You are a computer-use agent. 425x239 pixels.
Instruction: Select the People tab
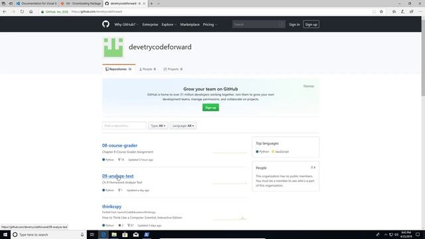coord(147,69)
